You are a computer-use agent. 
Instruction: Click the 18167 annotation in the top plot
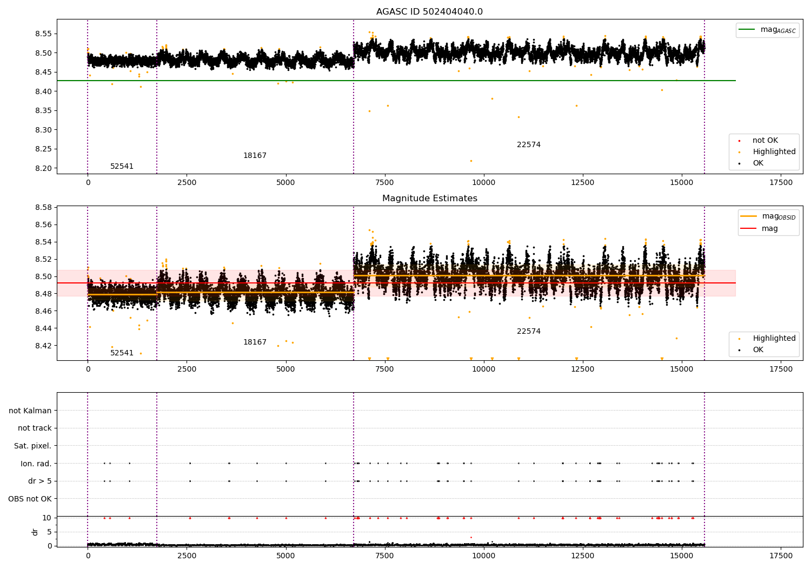[255, 156]
